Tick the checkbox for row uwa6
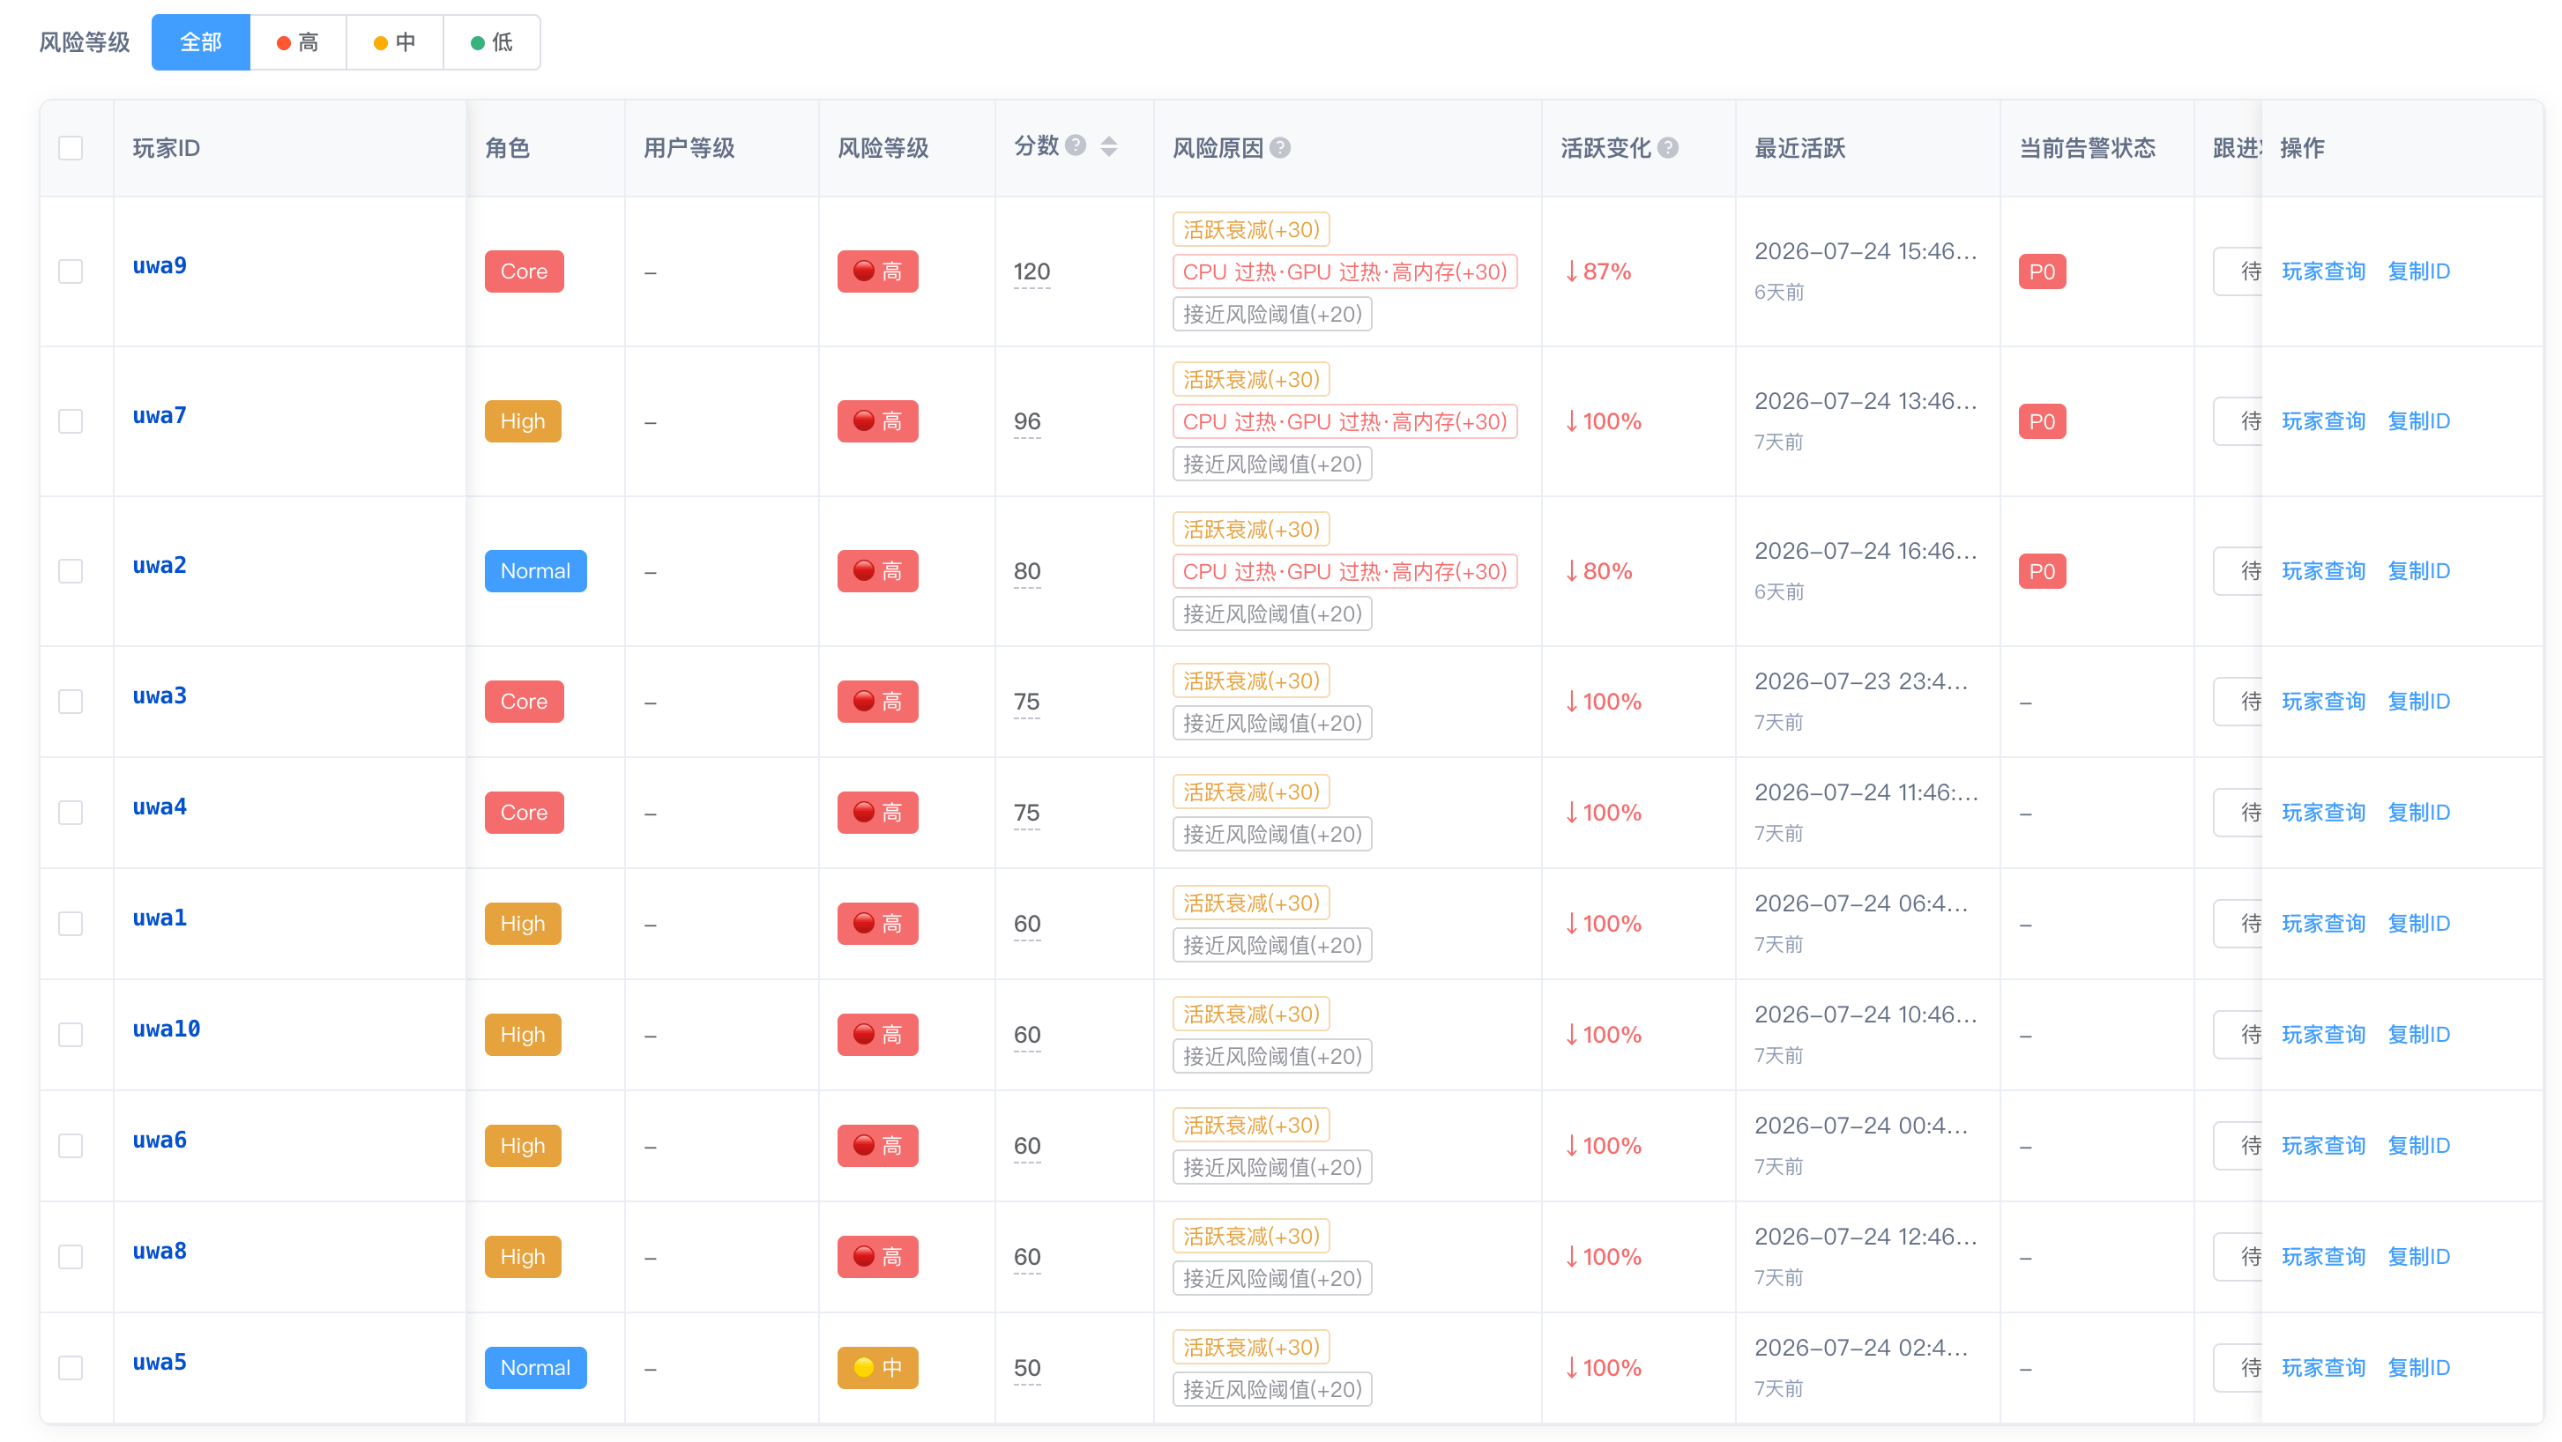Screen dimensions: 2562x1442 (x=71, y=1146)
